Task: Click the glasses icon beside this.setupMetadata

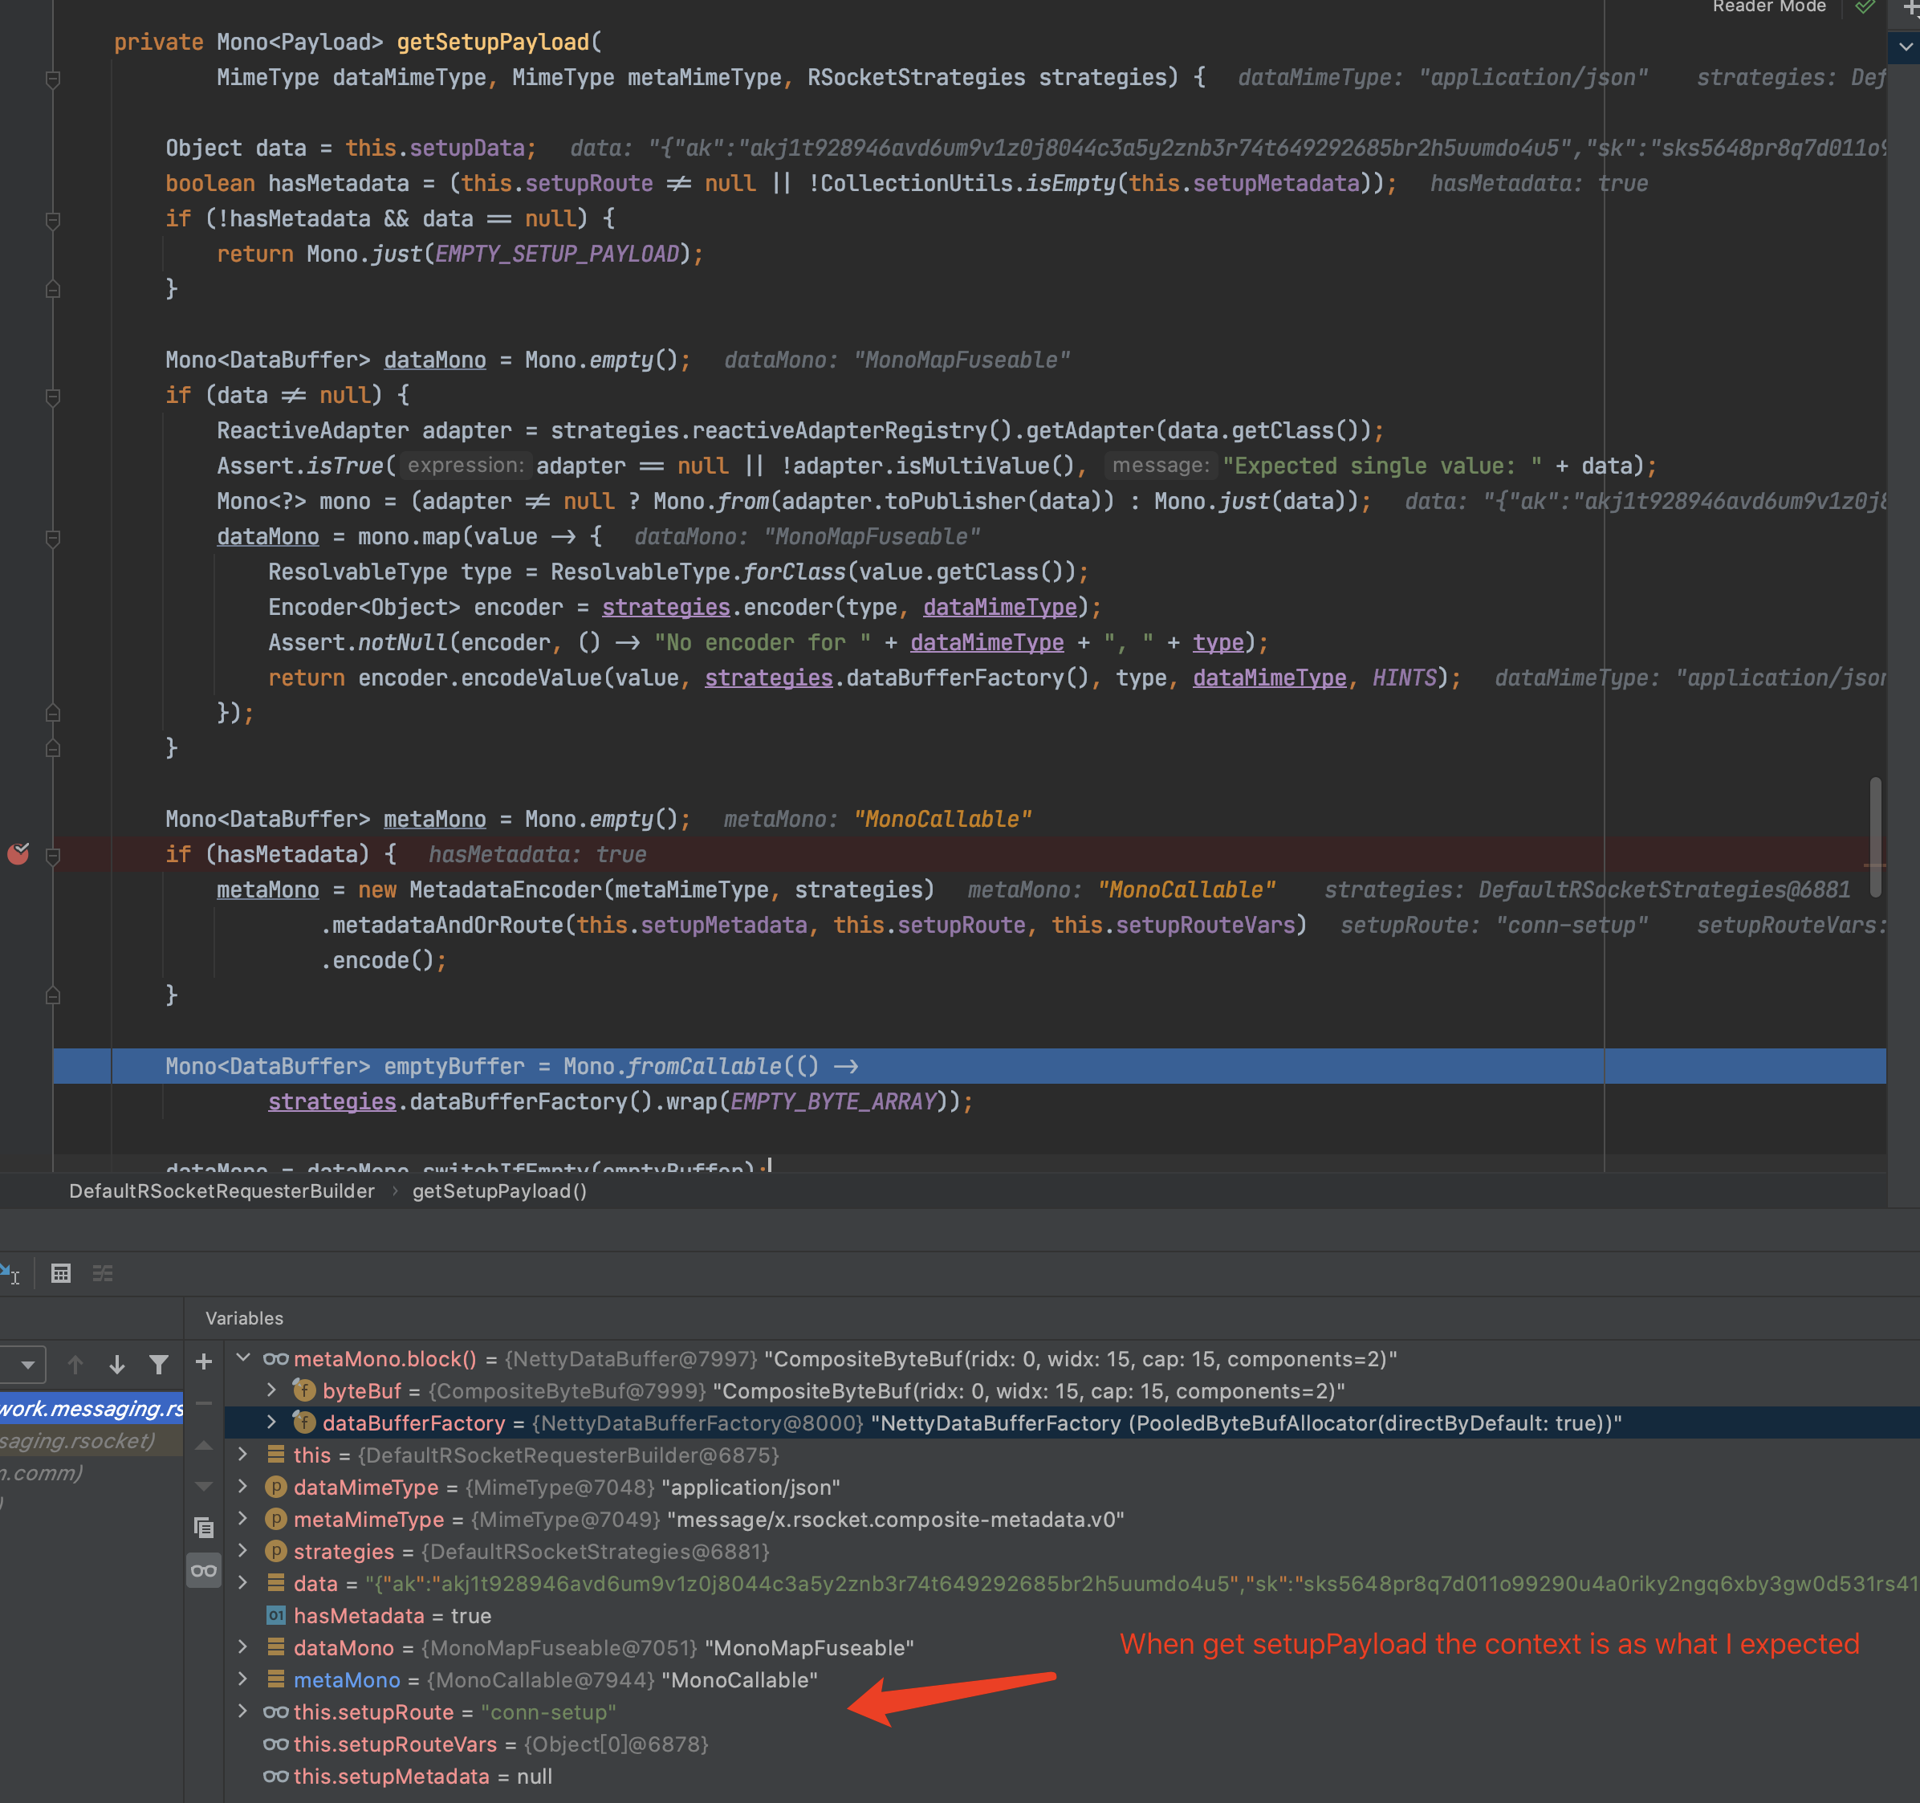Action: pyautogui.click(x=275, y=1776)
